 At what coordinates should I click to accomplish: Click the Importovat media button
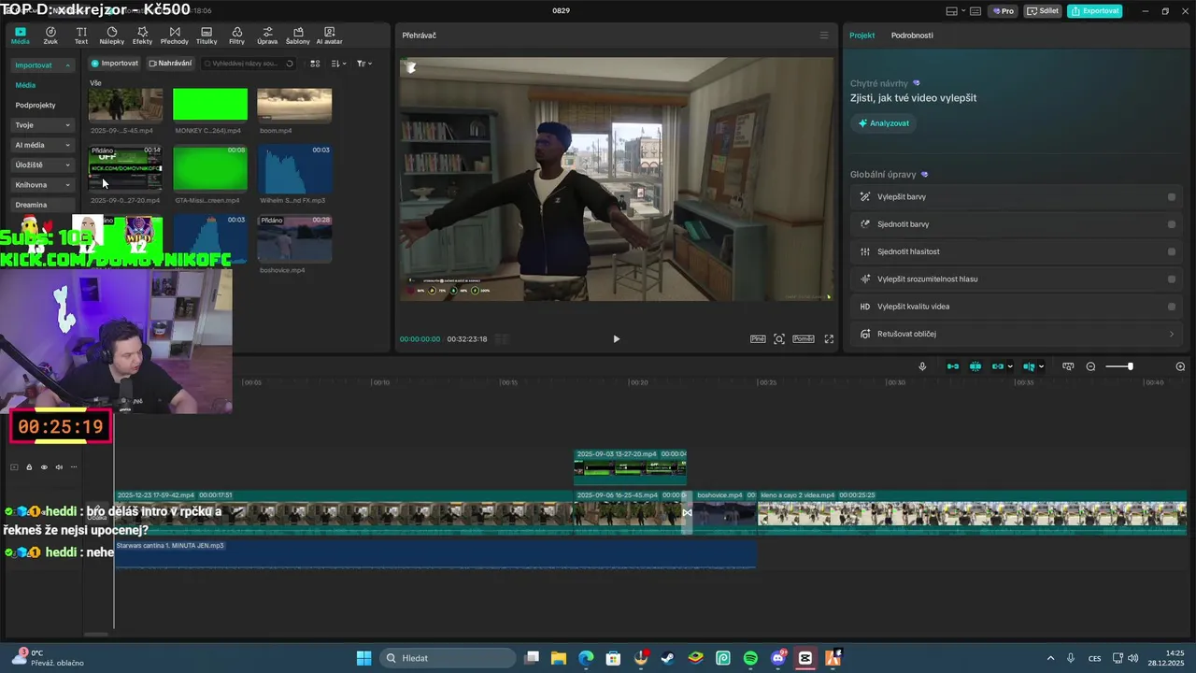115,64
